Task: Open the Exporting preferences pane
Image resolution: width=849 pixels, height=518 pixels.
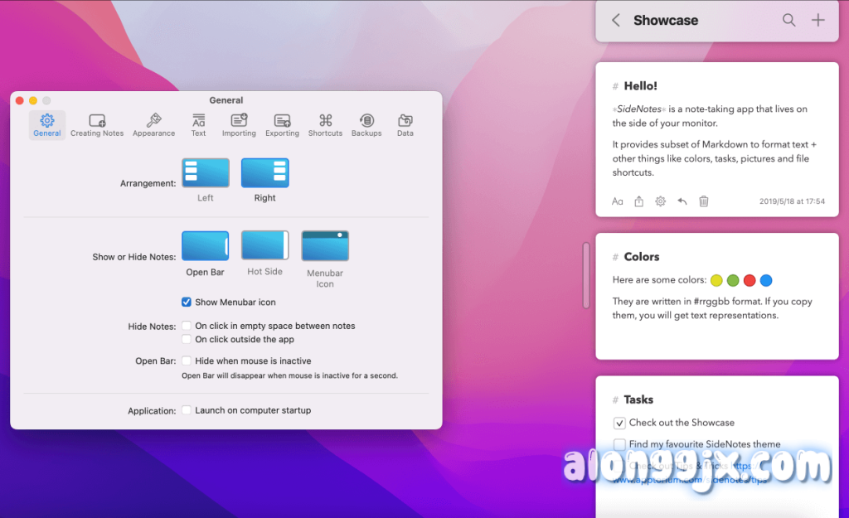Action: [282, 125]
